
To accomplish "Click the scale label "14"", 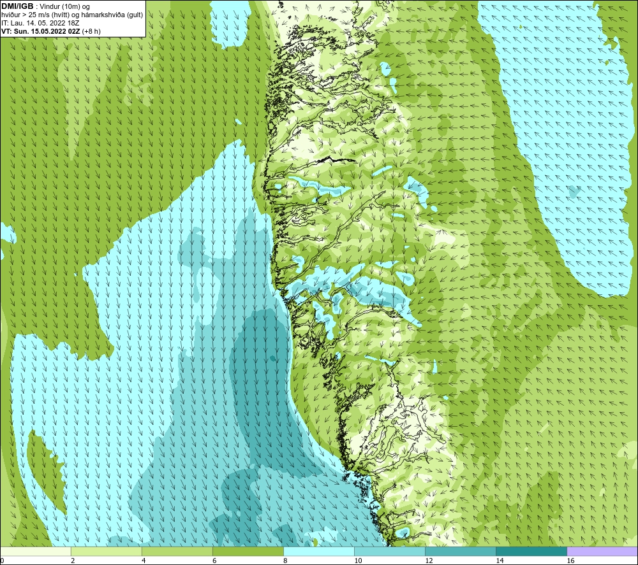I will click(500, 561).
